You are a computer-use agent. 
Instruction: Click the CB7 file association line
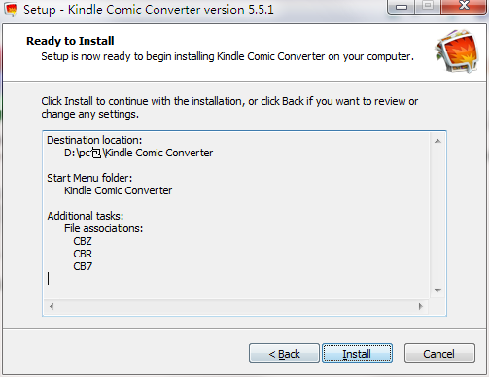[83, 266]
